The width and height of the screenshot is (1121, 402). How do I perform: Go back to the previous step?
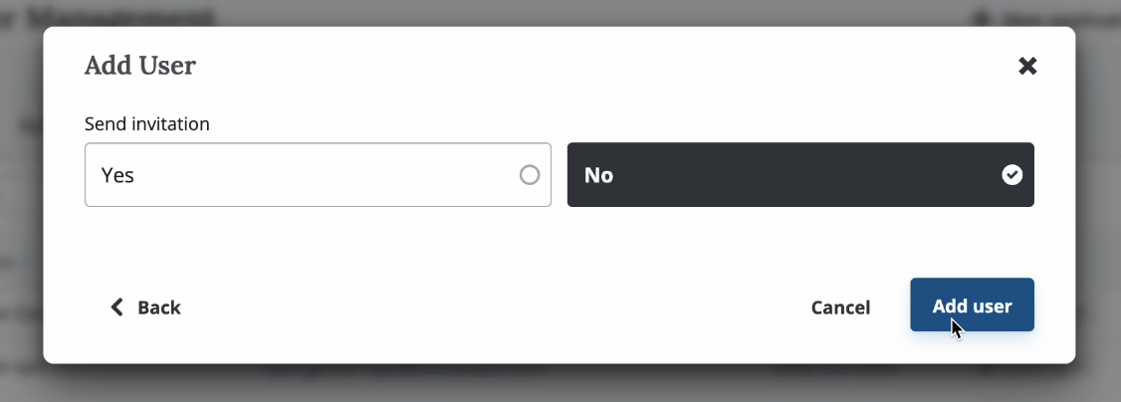145,306
